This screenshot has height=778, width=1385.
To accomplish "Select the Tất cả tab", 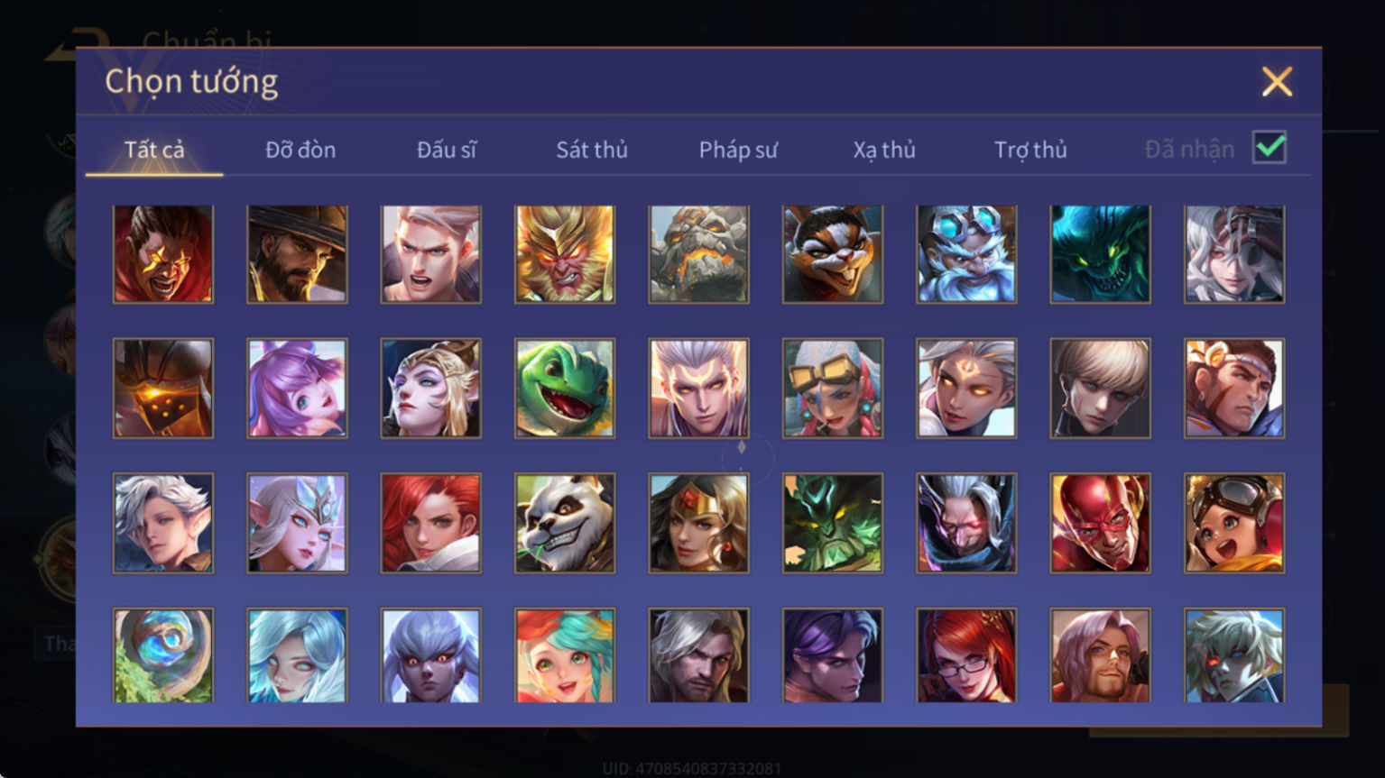I will pos(154,150).
